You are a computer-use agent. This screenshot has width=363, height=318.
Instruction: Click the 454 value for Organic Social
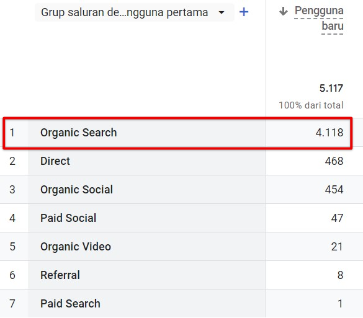[x=334, y=190]
